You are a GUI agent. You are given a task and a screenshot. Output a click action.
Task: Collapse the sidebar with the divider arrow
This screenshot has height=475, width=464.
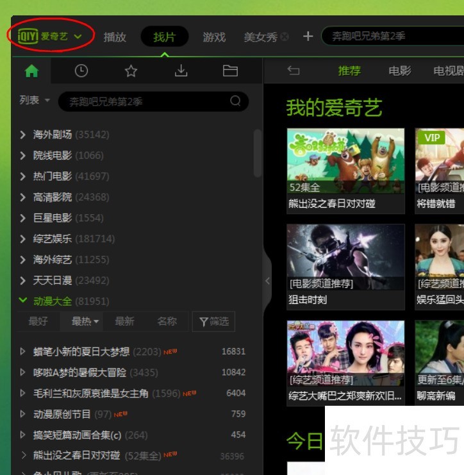(x=267, y=281)
